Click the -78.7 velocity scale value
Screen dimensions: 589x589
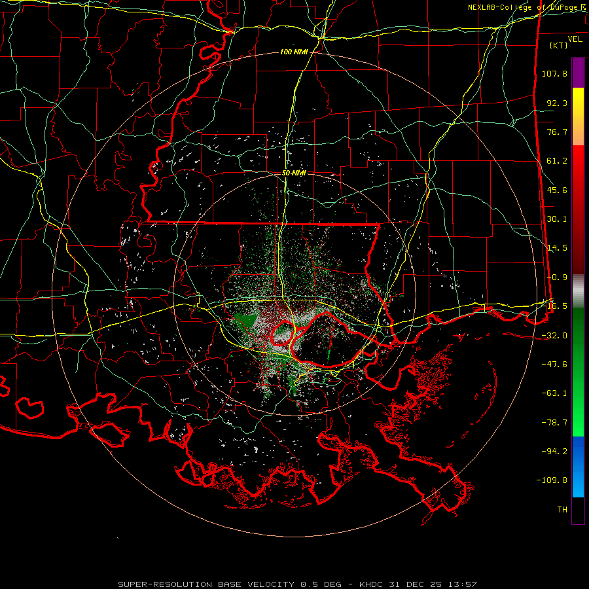554,423
